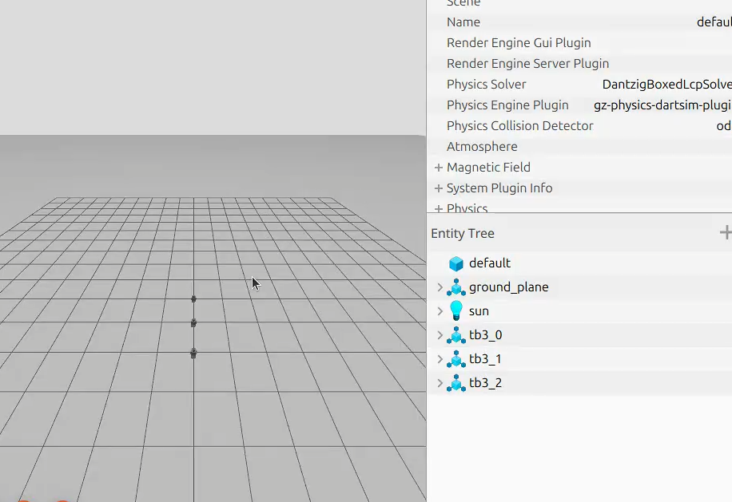
Task: Click the ground_plane model icon
Action: point(456,287)
